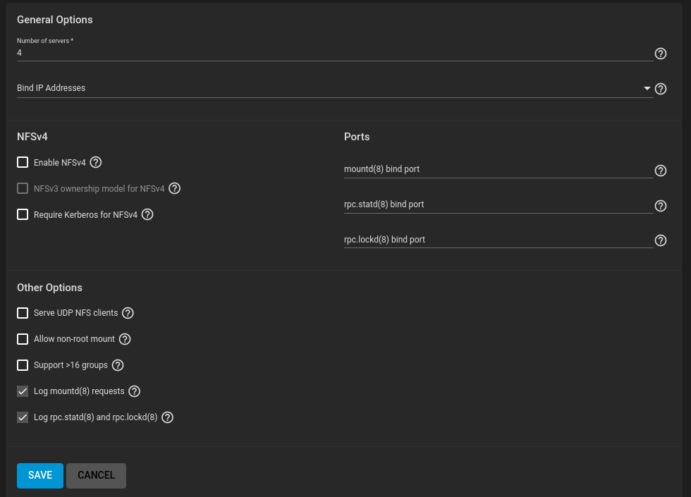Viewport: 691px width, 497px height.
Task: Check Require Kerberos for NFSv4
Action: pyautogui.click(x=23, y=214)
